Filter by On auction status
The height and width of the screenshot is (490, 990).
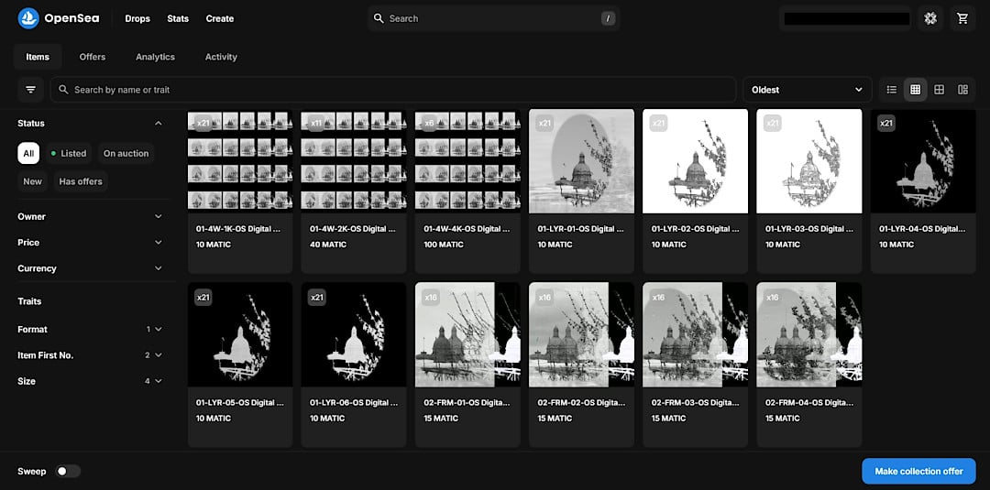pos(126,153)
